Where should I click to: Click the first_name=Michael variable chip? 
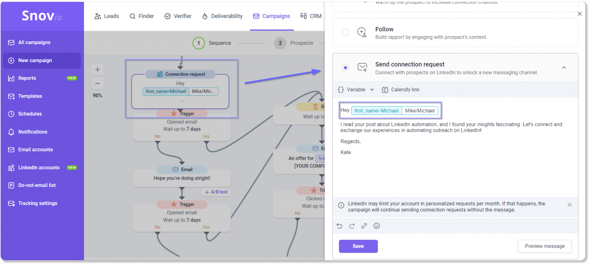point(377,110)
